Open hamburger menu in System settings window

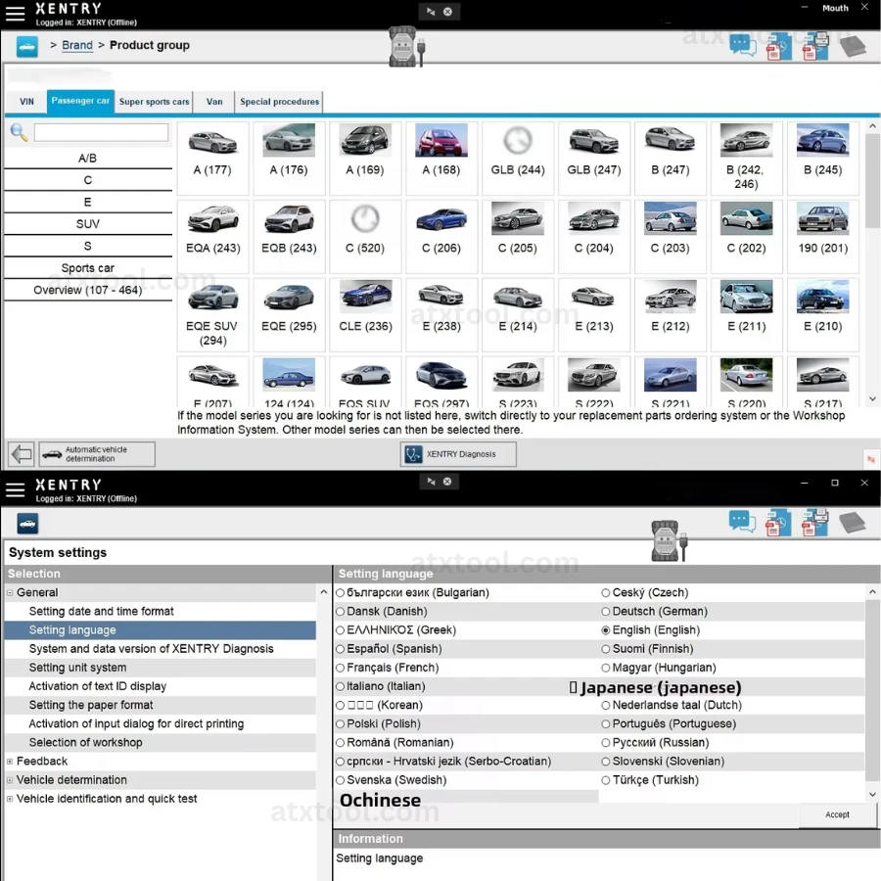tap(15, 490)
